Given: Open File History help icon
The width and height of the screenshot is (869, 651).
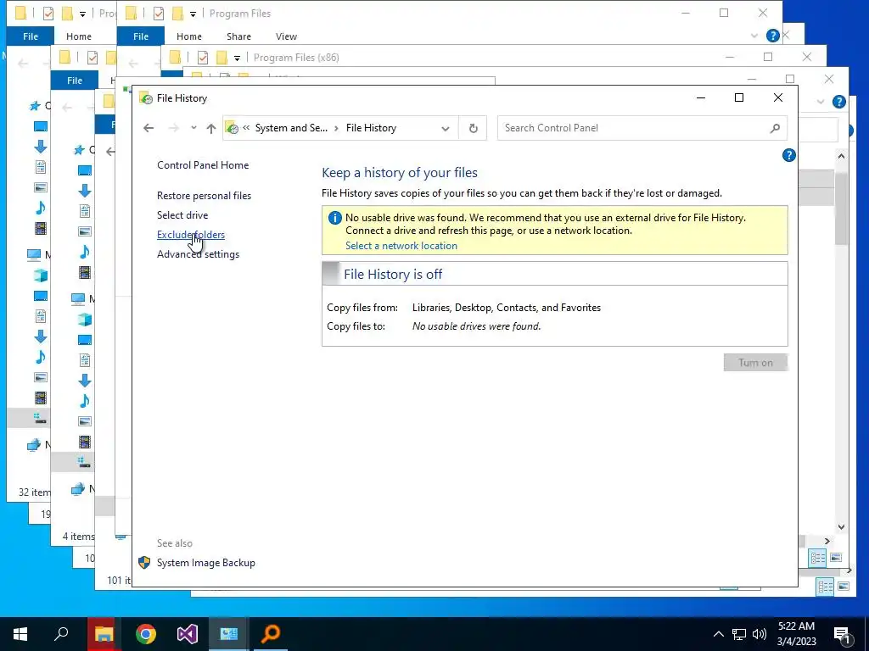Looking at the screenshot, I should tap(788, 156).
